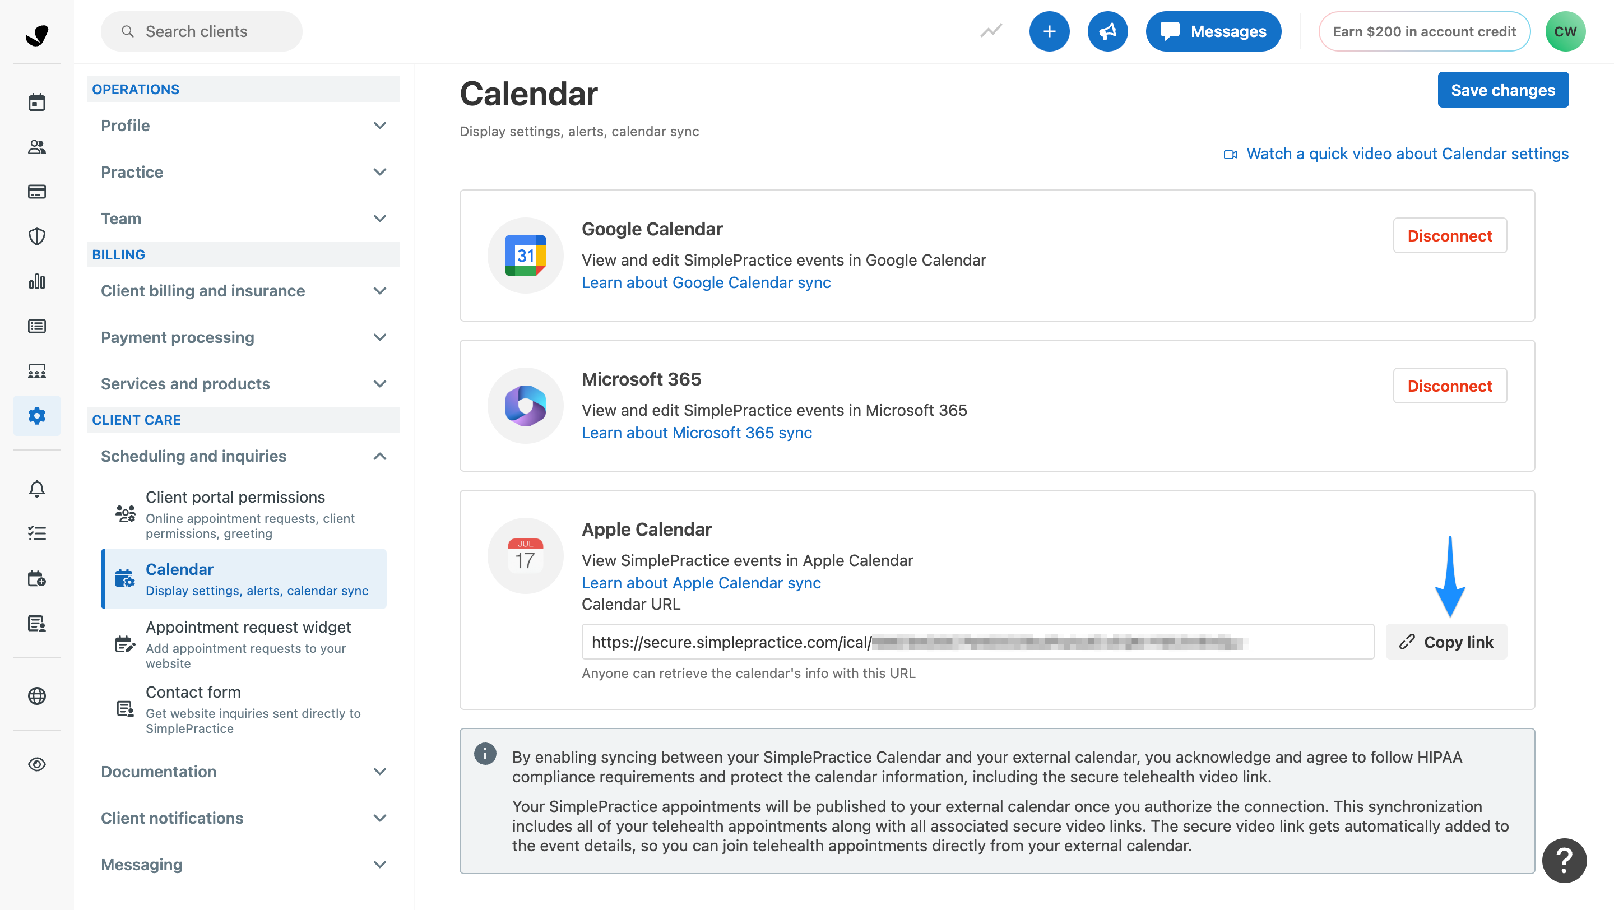Click the OPERATIONS section header
Image resolution: width=1614 pixels, height=910 pixels.
tap(244, 89)
